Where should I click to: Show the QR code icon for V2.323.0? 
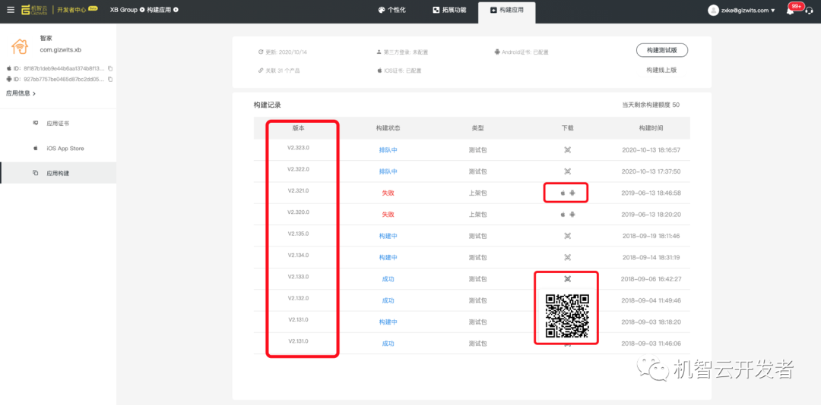(567, 150)
